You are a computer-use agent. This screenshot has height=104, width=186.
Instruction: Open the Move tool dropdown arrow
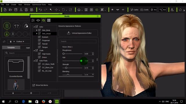tap(59, 10)
